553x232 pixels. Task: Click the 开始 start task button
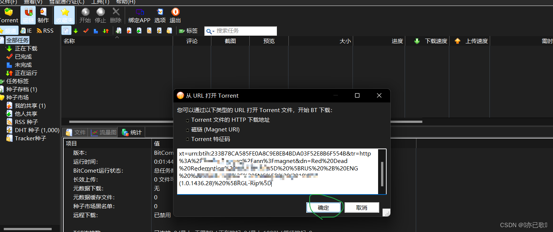pyautogui.click(x=85, y=15)
